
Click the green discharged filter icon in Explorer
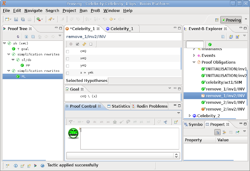[x=210, y=44]
